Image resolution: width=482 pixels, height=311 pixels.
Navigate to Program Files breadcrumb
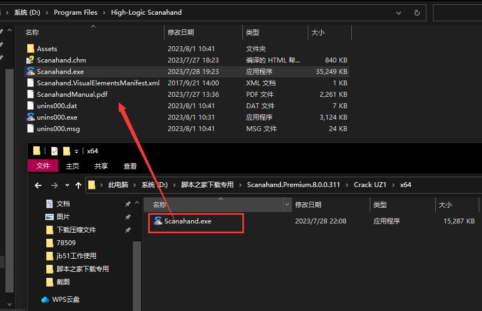76,13
